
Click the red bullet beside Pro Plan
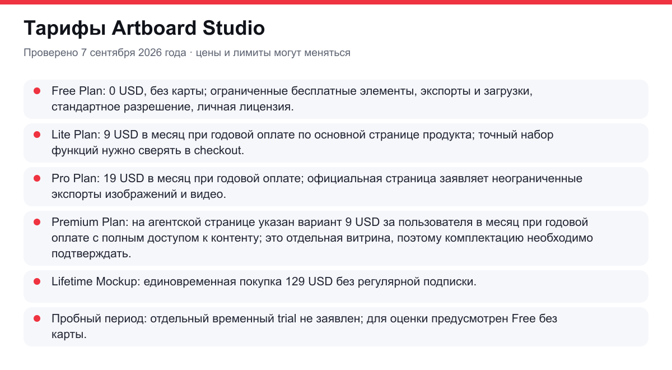(37, 178)
